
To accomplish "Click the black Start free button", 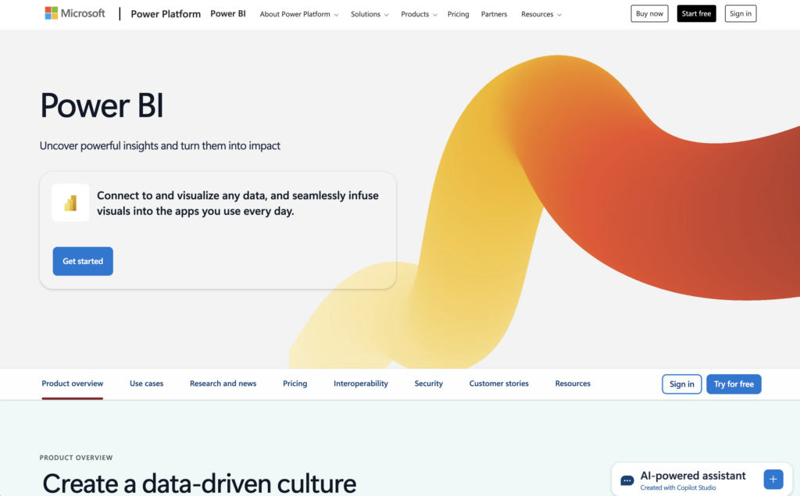I will 696,14.
